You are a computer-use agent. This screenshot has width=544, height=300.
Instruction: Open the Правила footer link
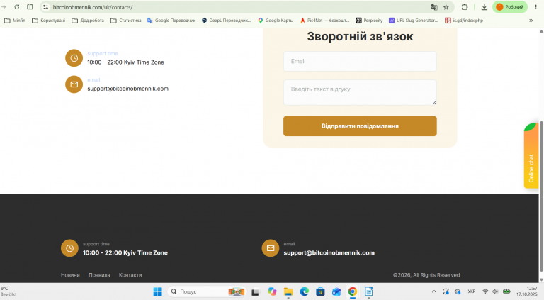(x=99, y=275)
